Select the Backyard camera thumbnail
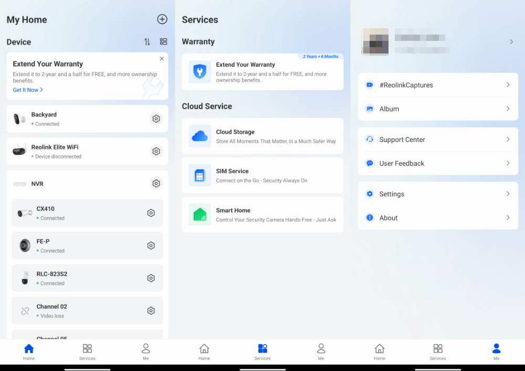This screenshot has height=371, width=525. (x=19, y=119)
